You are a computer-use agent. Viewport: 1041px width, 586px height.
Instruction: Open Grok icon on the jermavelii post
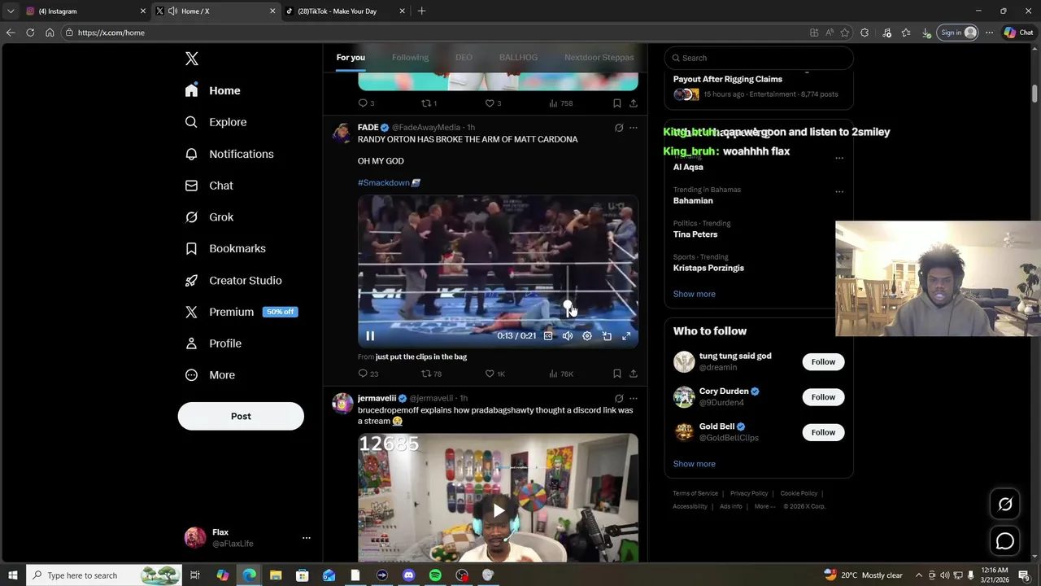[x=619, y=399]
